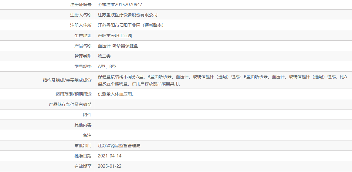Select the 批准日期 label
Viewport: 352px width, 172px height.
pos(83,156)
